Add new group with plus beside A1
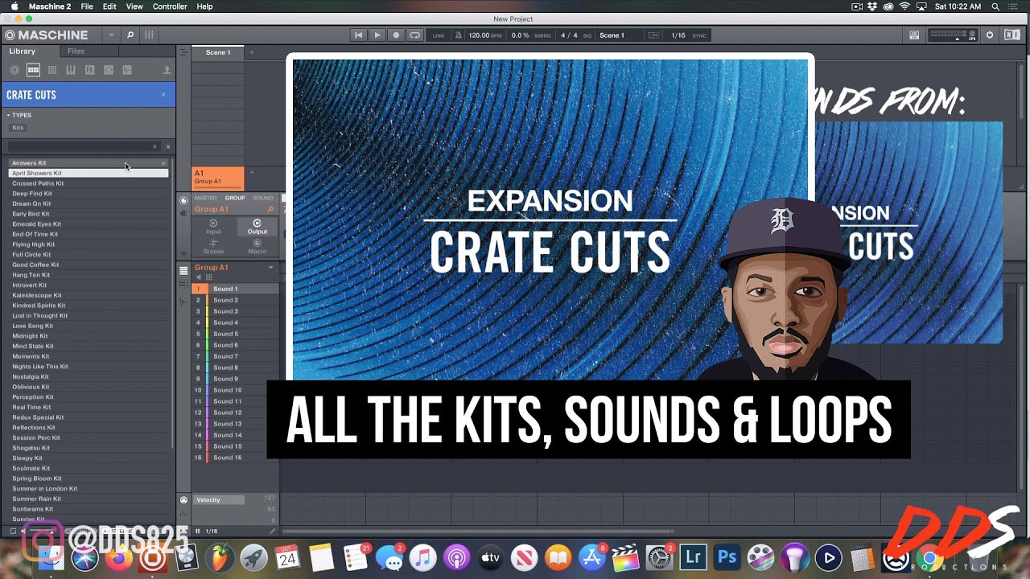1030x579 pixels. (251, 172)
